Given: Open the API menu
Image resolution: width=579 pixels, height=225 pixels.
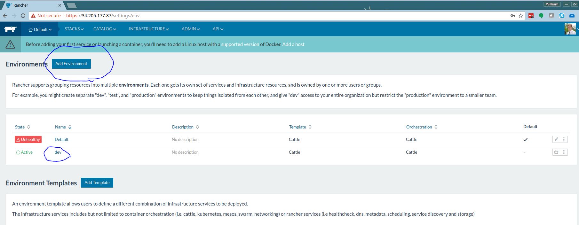Looking at the screenshot, I should pos(218,29).
